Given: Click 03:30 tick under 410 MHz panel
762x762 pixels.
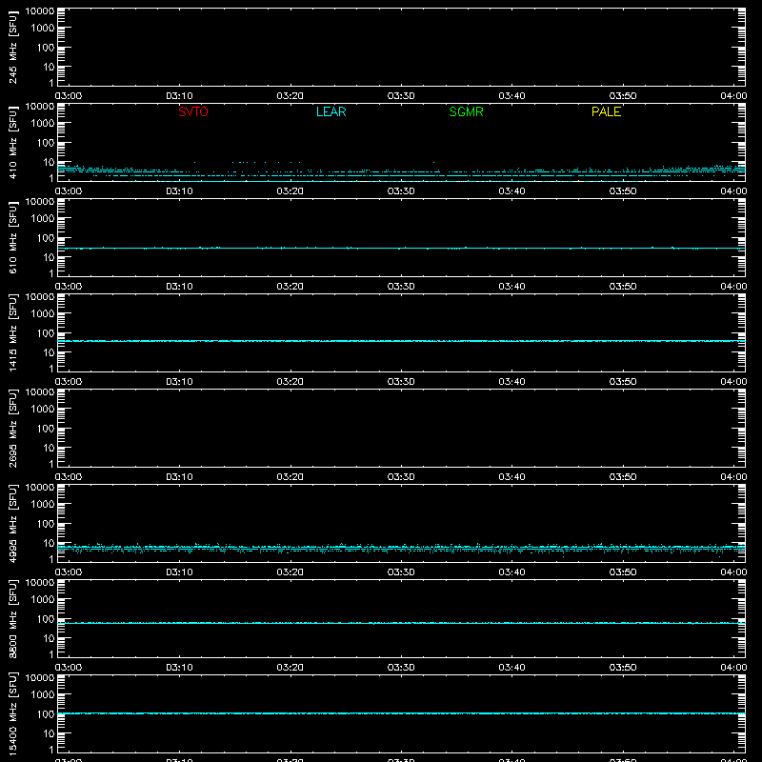Looking at the screenshot, I should click(401, 191).
